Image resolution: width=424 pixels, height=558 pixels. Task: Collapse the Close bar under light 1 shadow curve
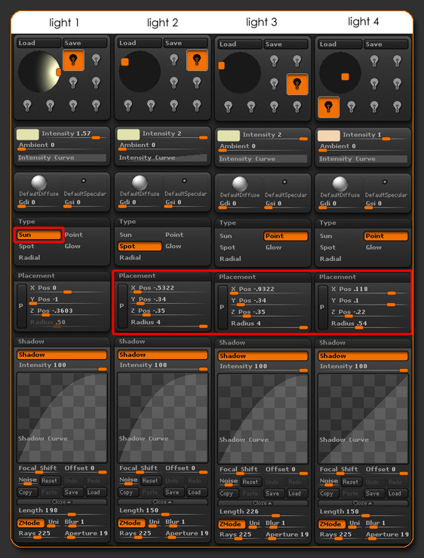(62, 501)
